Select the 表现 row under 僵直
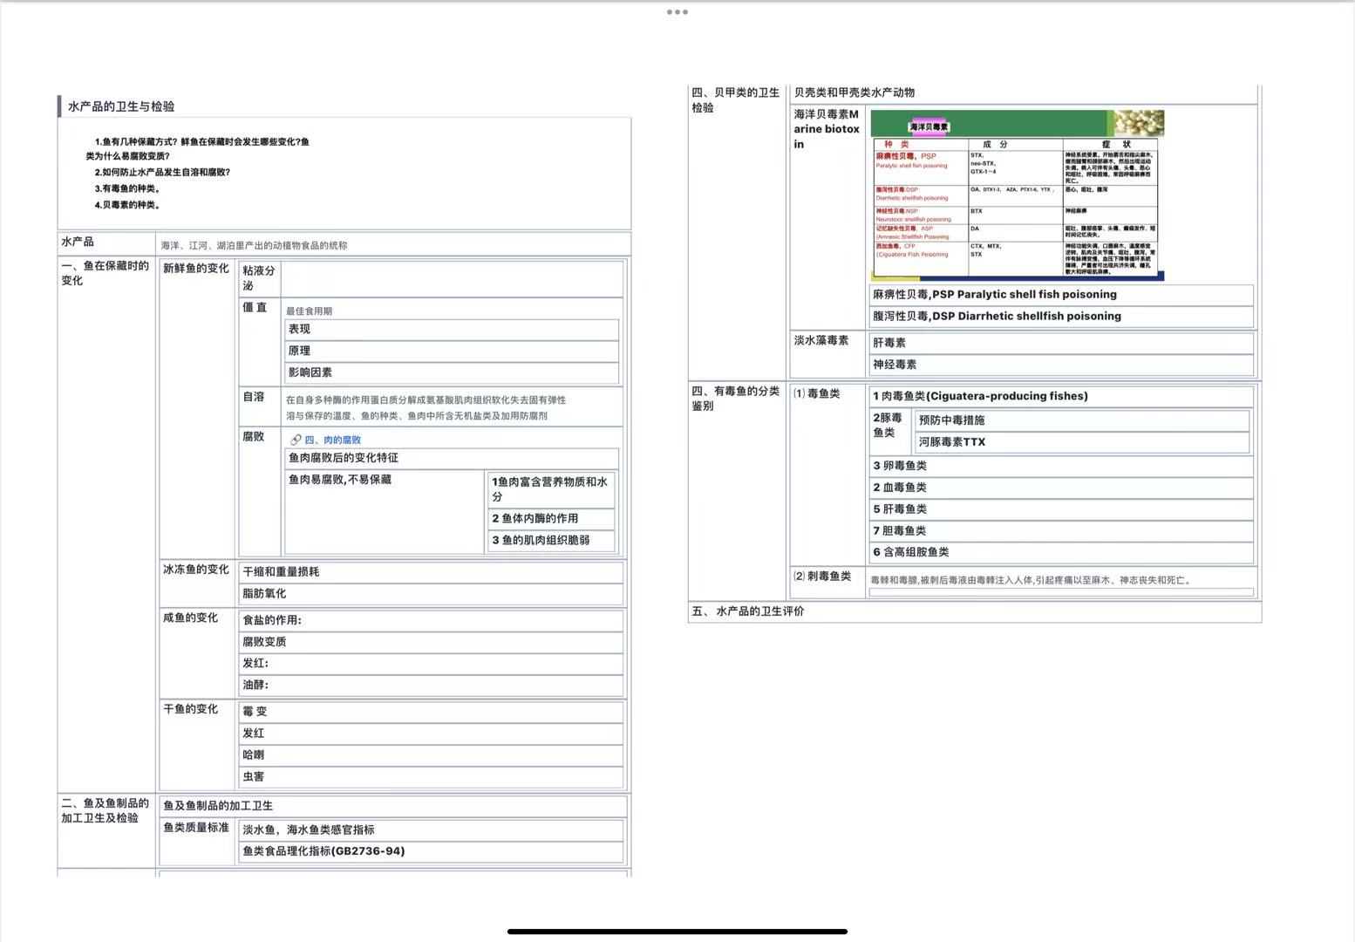 [451, 330]
